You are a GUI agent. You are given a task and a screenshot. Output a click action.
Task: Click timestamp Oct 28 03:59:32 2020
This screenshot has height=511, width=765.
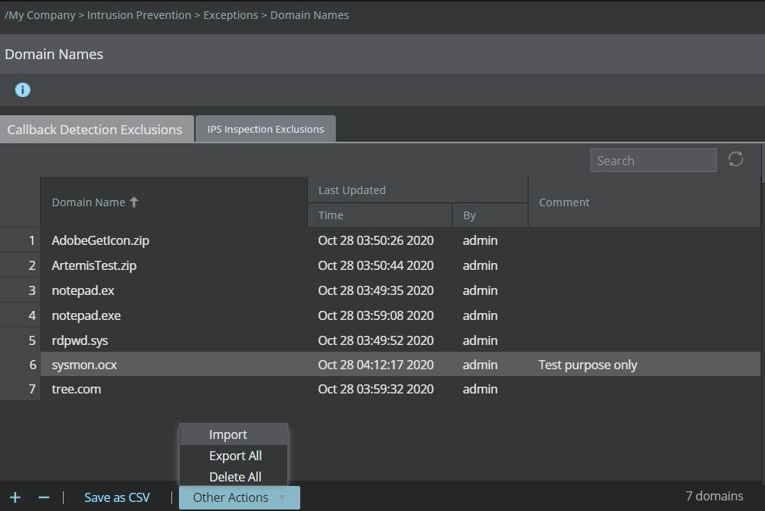coord(375,389)
